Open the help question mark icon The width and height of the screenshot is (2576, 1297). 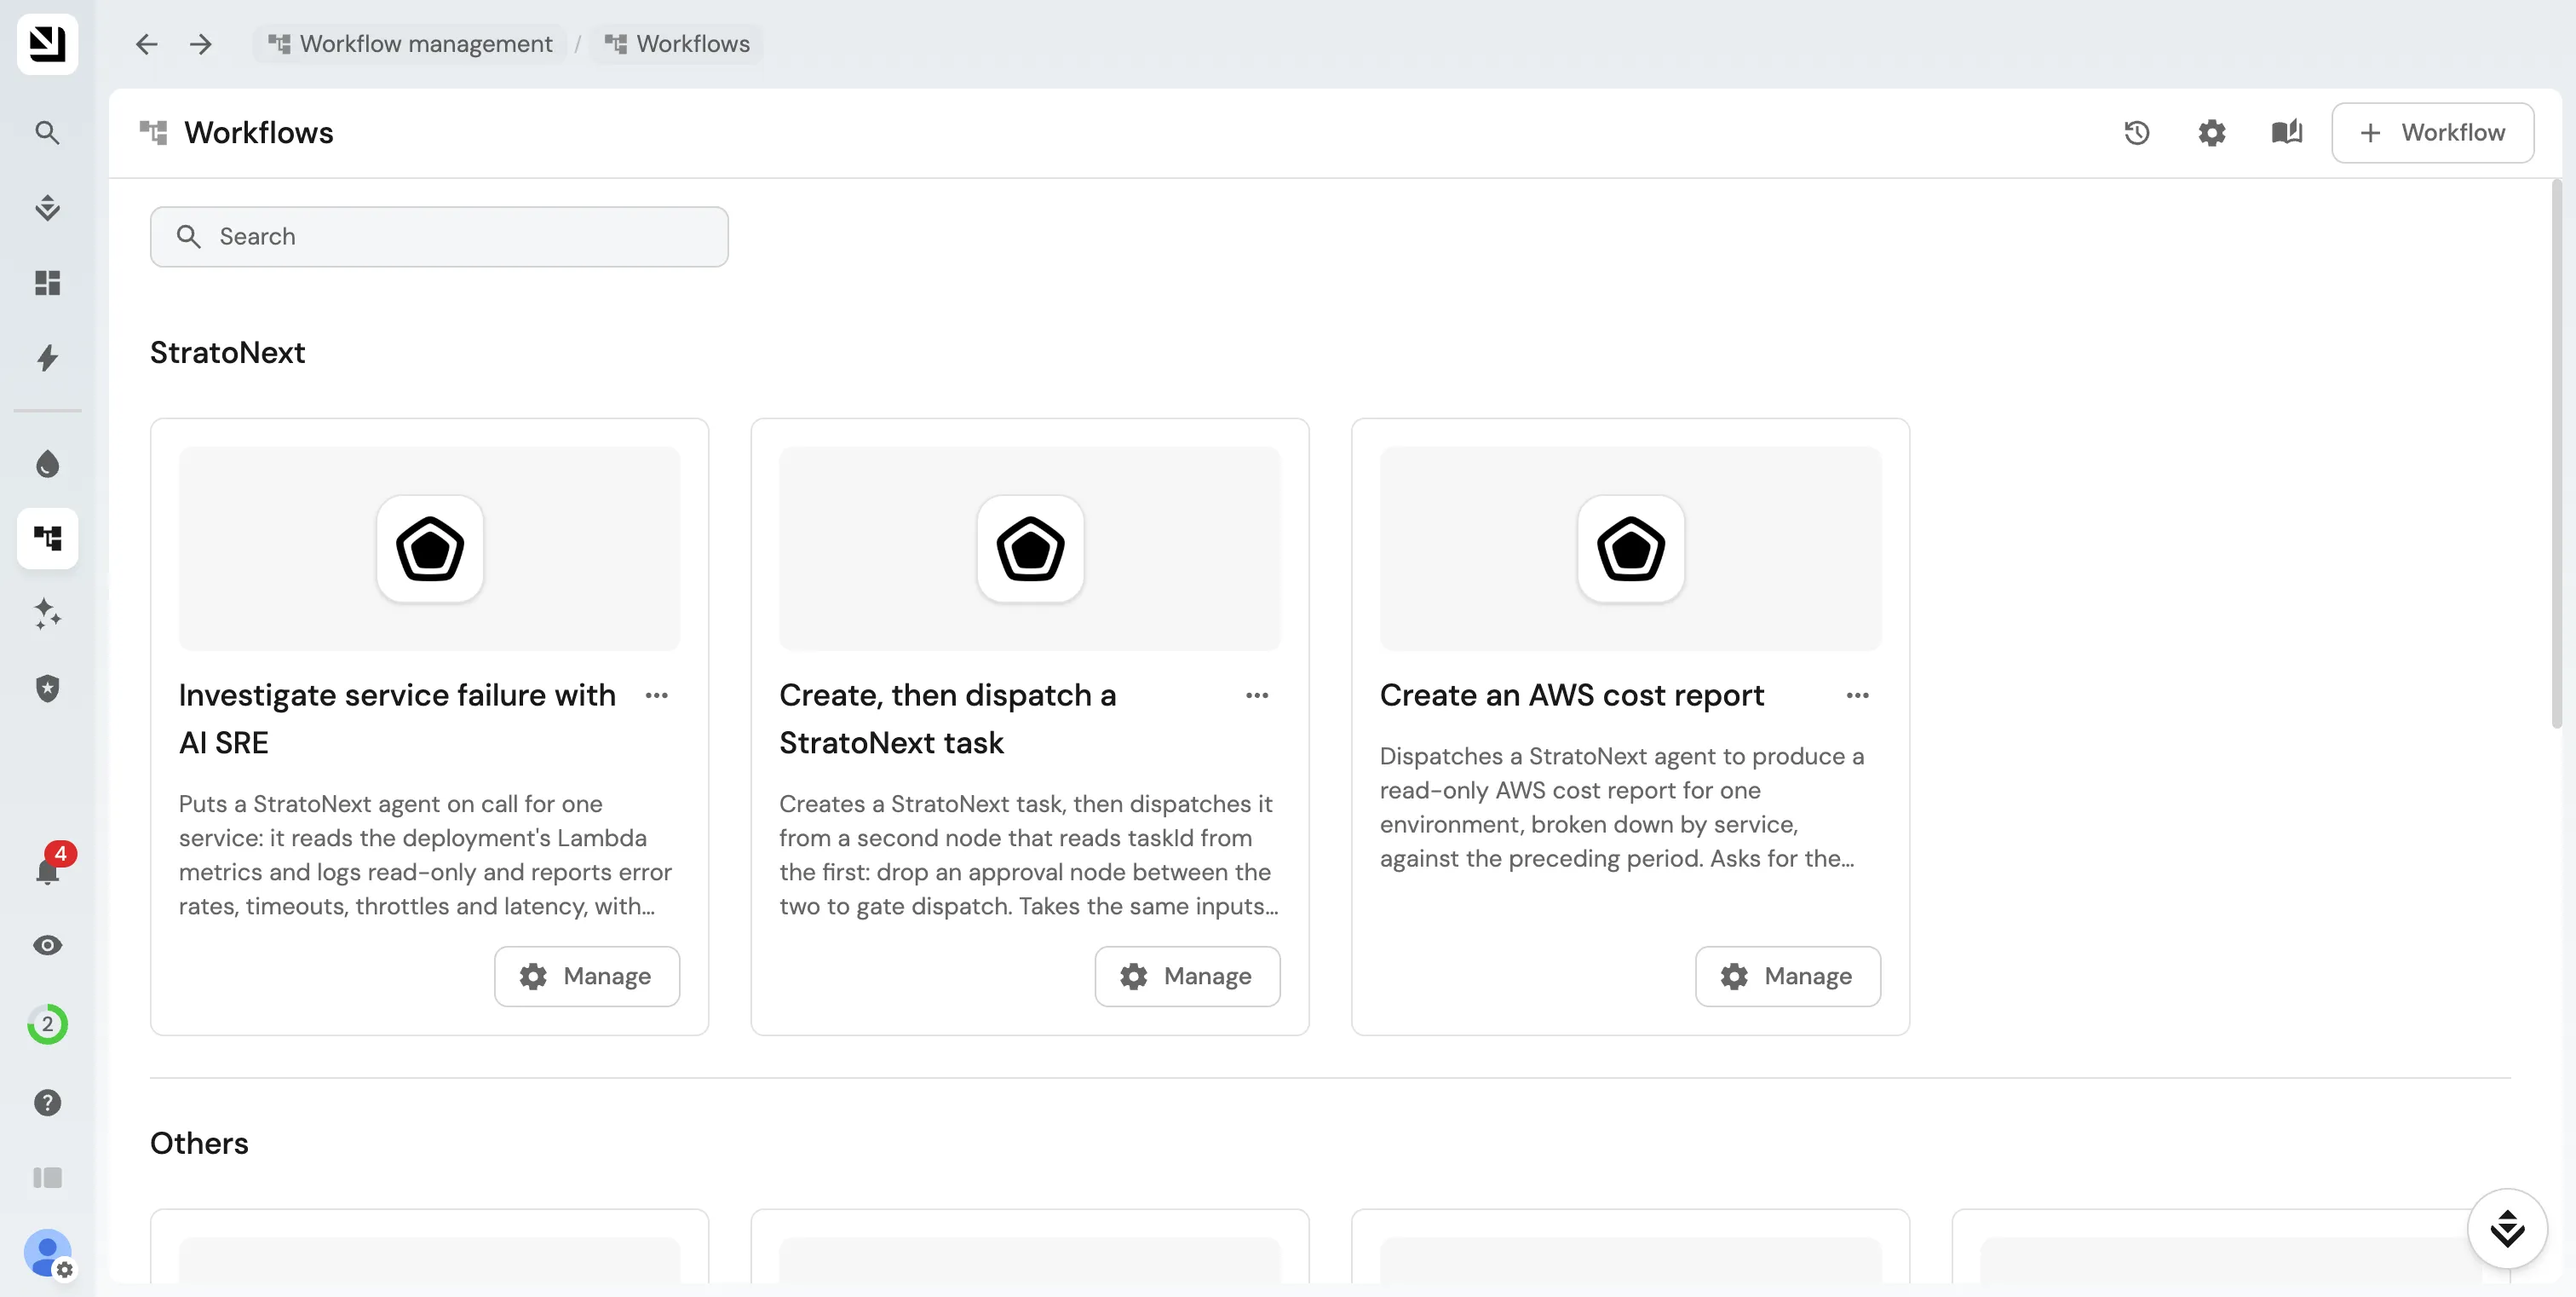coord(47,1103)
